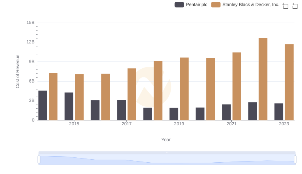Click the Pentair plc dark legend swatch
Screen dimensions: 302x174
coord(179,5)
